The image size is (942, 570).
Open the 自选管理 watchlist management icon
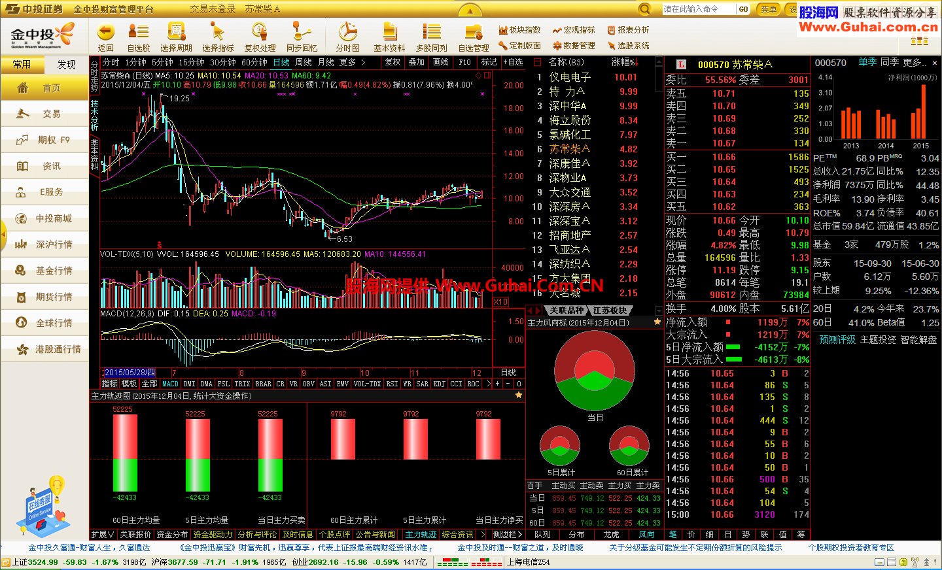pos(474,32)
